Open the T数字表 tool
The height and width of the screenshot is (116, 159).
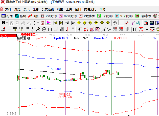pyautogui.click(x=143, y=16)
